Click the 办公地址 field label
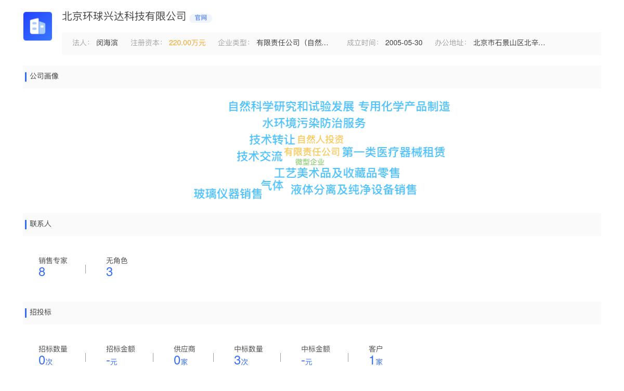The width and height of the screenshot is (624, 391). coord(451,43)
